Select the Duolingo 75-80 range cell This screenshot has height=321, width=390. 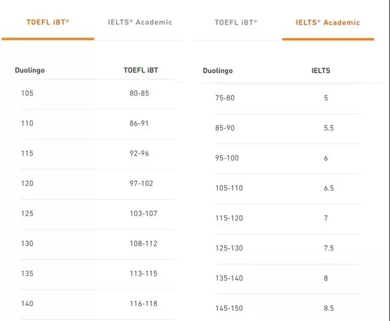[x=226, y=98]
